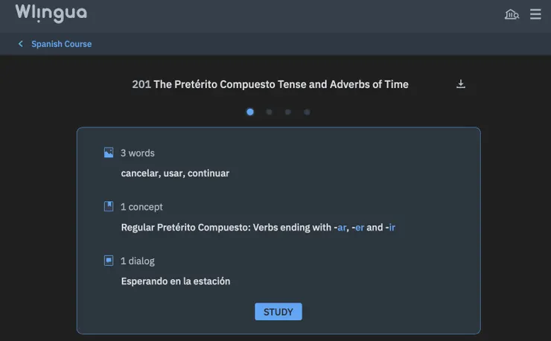Click the back chevron beside Spanish Course
Screen dimensions: 551x341
[21, 44]
